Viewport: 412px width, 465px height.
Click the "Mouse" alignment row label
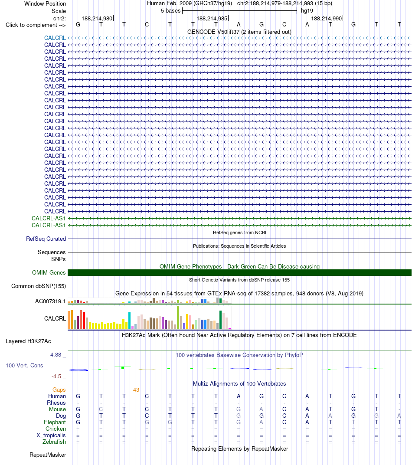click(58, 409)
